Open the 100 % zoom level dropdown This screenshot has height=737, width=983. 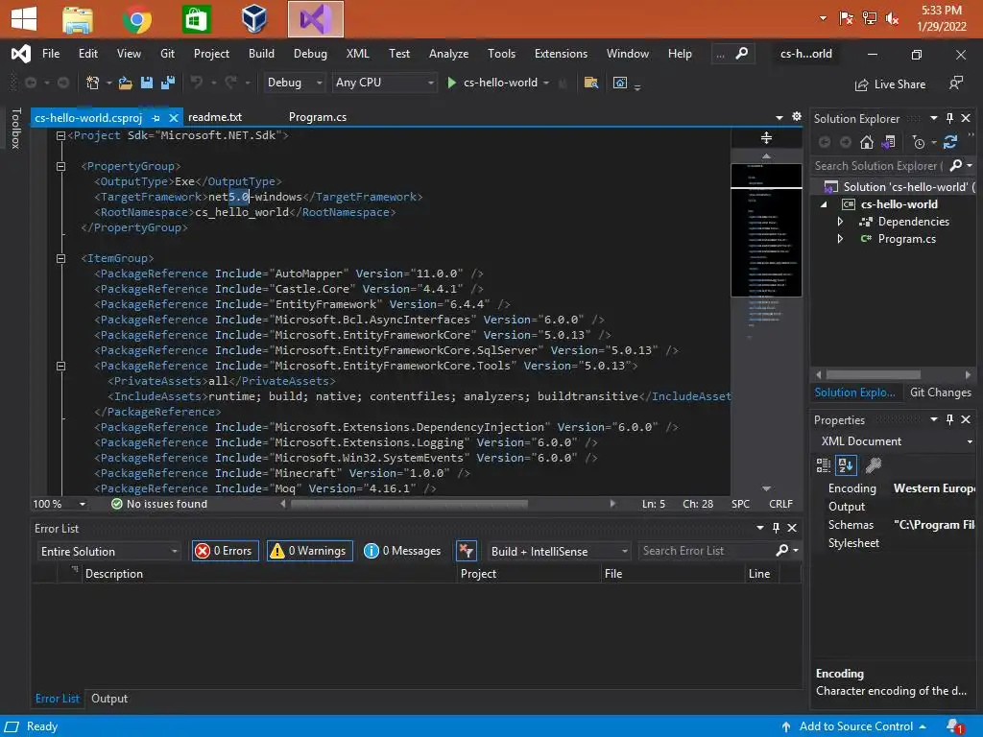point(83,504)
